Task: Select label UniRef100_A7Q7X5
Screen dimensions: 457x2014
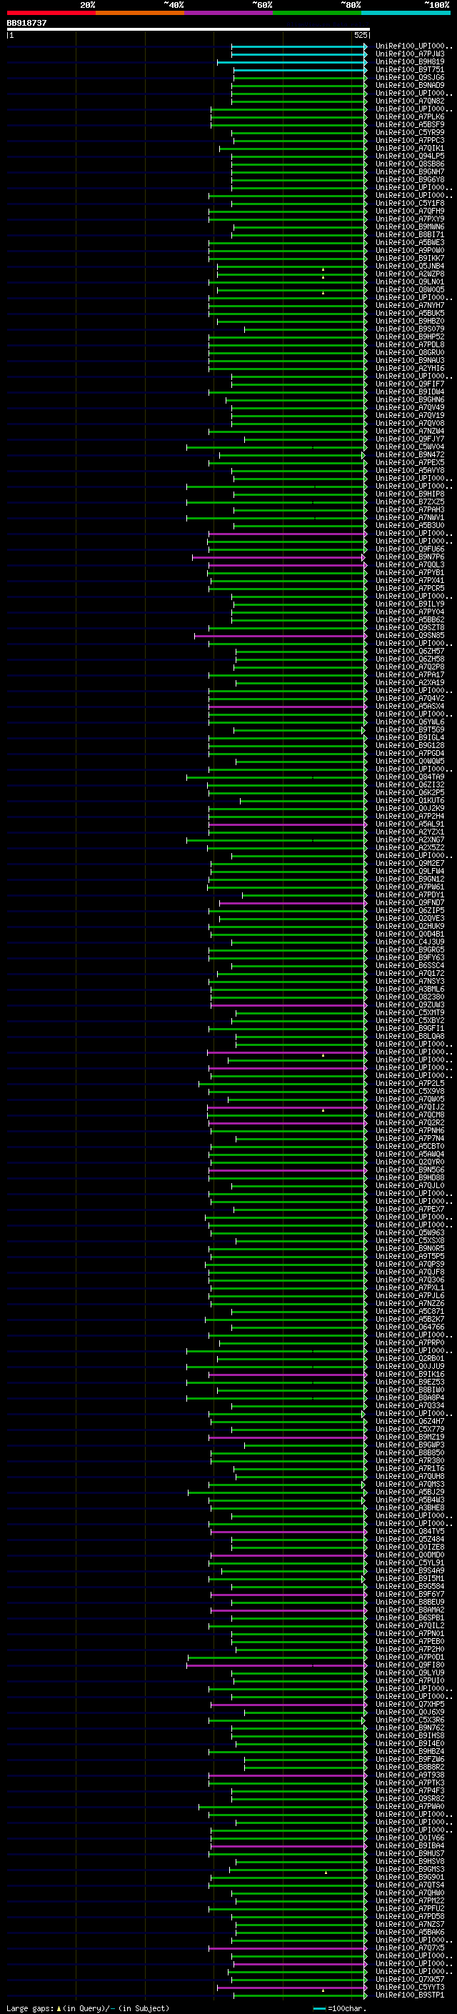Action: tap(410, 1948)
